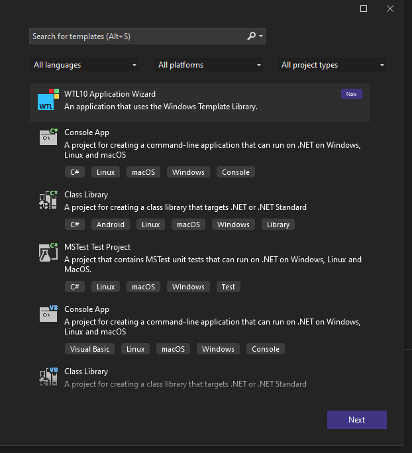The height and width of the screenshot is (453, 412).
Task: Click the Windows tag under C# Class Library
Action: pyautogui.click(x=233, y=225)
